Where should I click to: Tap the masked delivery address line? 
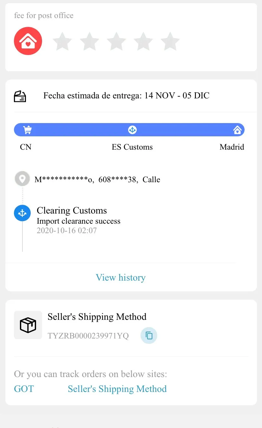click(97, 179)
